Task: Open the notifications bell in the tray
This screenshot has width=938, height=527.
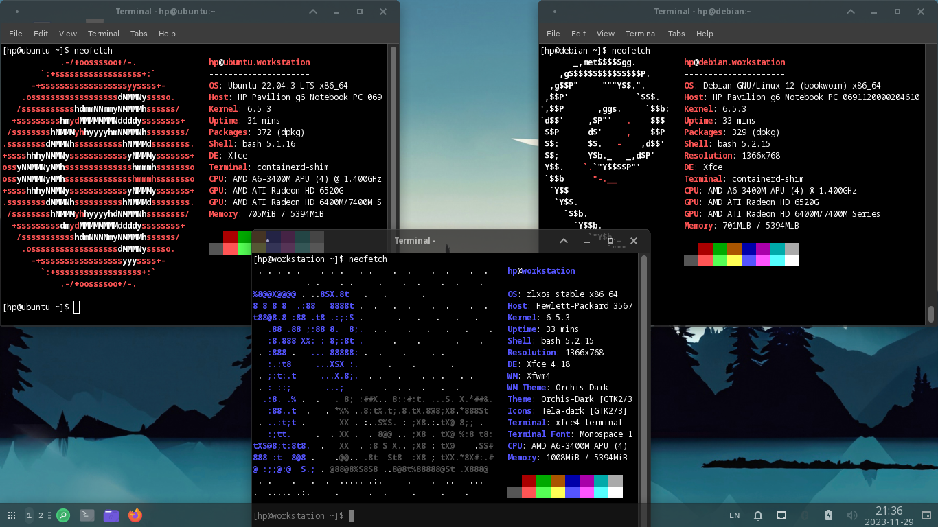Action: (x=758, y=515)
